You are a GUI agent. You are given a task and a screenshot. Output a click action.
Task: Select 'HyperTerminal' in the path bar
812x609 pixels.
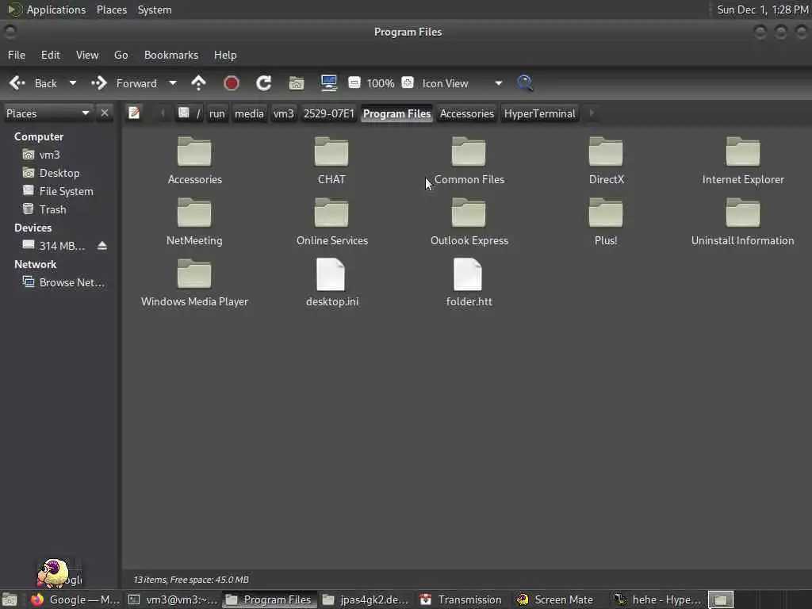[539, 113]
